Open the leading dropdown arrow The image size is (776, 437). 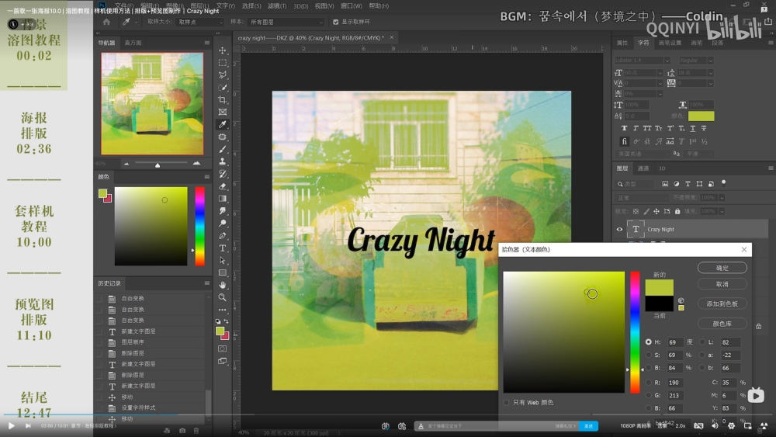[710, 73]
